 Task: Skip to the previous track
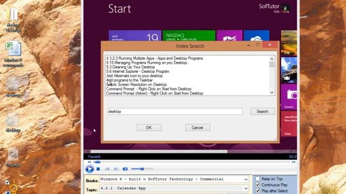pyautogui.click(x=107, y=169)
